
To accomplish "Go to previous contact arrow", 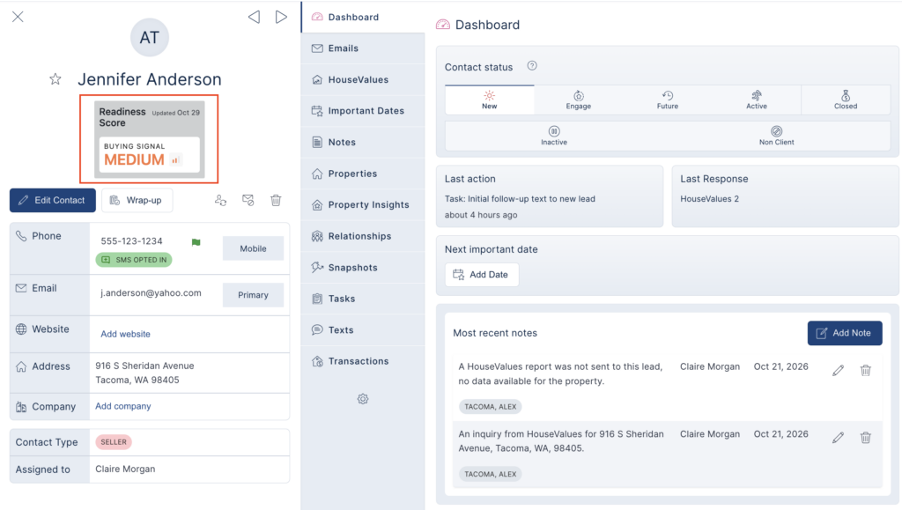I will (x=254, y=17).
